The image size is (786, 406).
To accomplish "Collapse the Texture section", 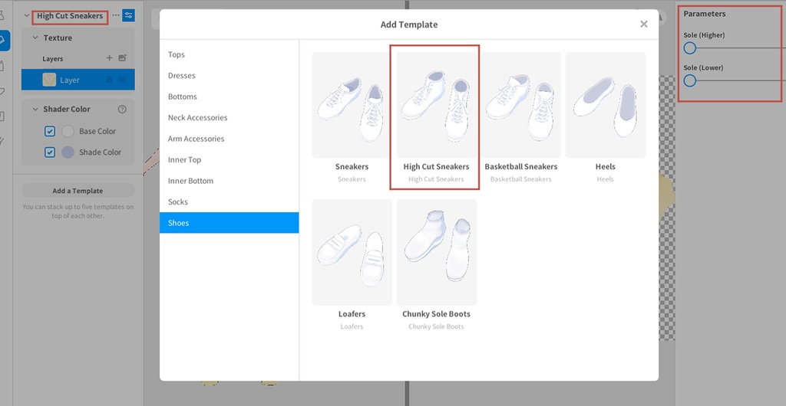I will (x=35, y=38).
